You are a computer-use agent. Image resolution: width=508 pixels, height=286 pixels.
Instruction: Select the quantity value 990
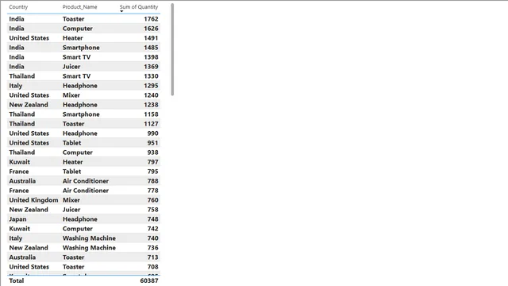coord(152,133)
